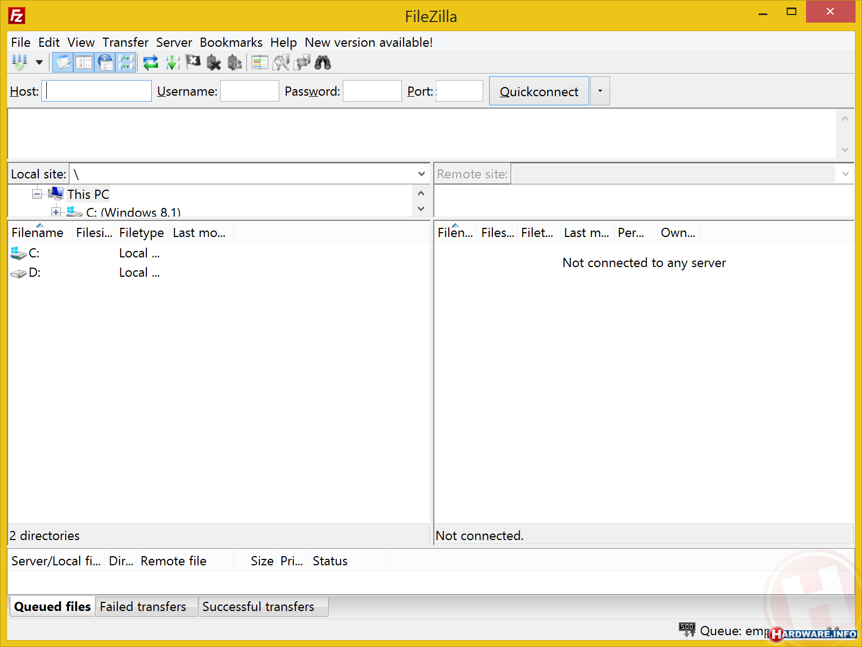Open the Quickconnect history dropdown arrow

tap(600, 91)
